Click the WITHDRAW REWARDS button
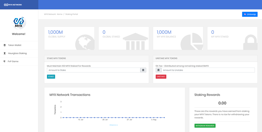 tap(205, 126)
